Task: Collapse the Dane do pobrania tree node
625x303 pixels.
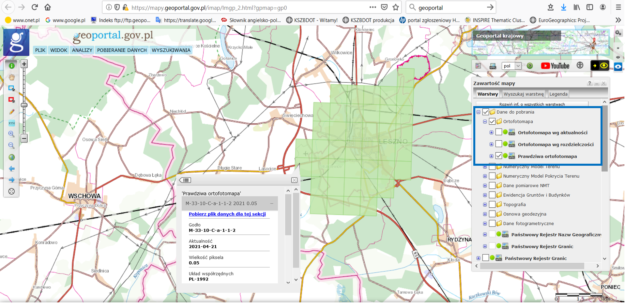Action: (x=479, y=112)
